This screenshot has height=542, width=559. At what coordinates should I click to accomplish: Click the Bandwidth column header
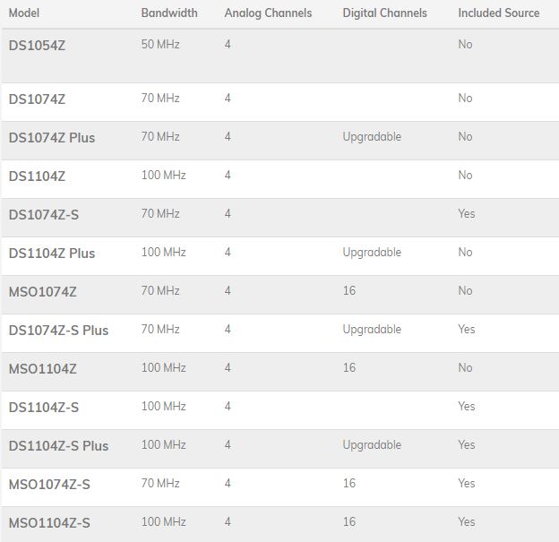169,13
